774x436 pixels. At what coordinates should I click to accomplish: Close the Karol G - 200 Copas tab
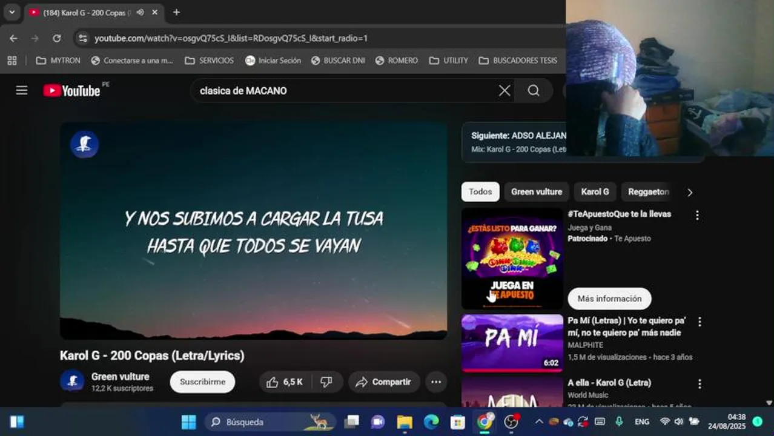click(155, 12)
